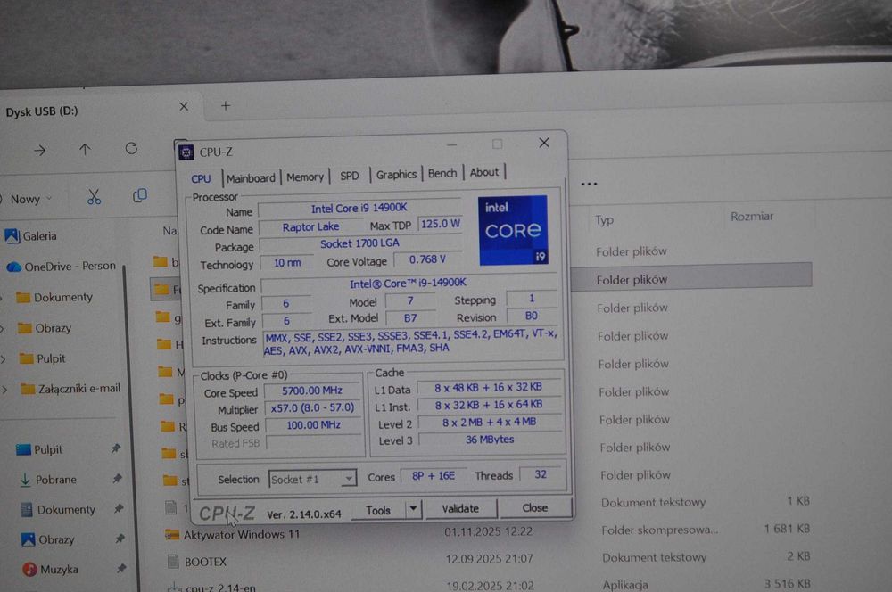Expand the Pulpit folder under OneDrive
The height and width of the screenshot is (592, 892).
(x=3, y=358)
